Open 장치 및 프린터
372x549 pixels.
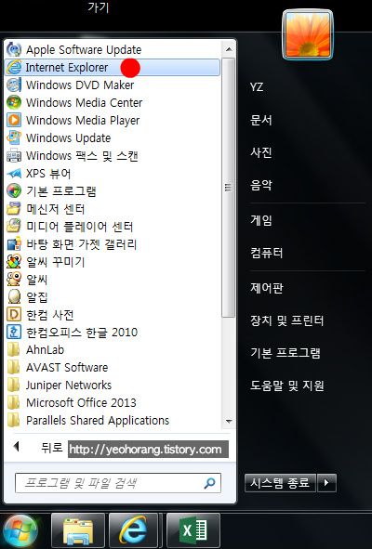286,320
